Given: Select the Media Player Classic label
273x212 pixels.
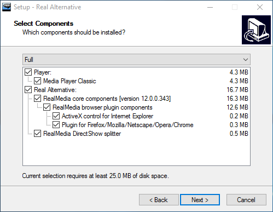Looking at the screenshot, I should (69, 81).
